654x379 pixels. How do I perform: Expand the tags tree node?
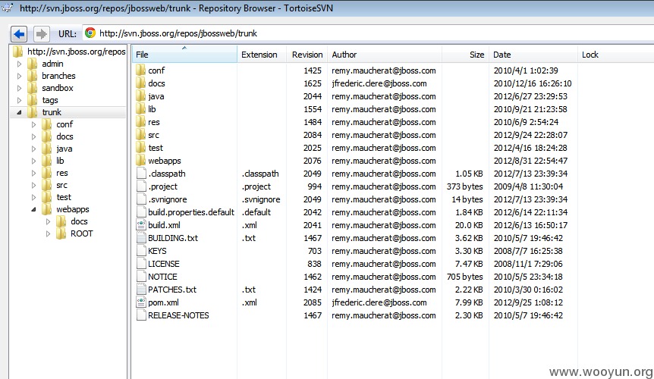[19, 100]
